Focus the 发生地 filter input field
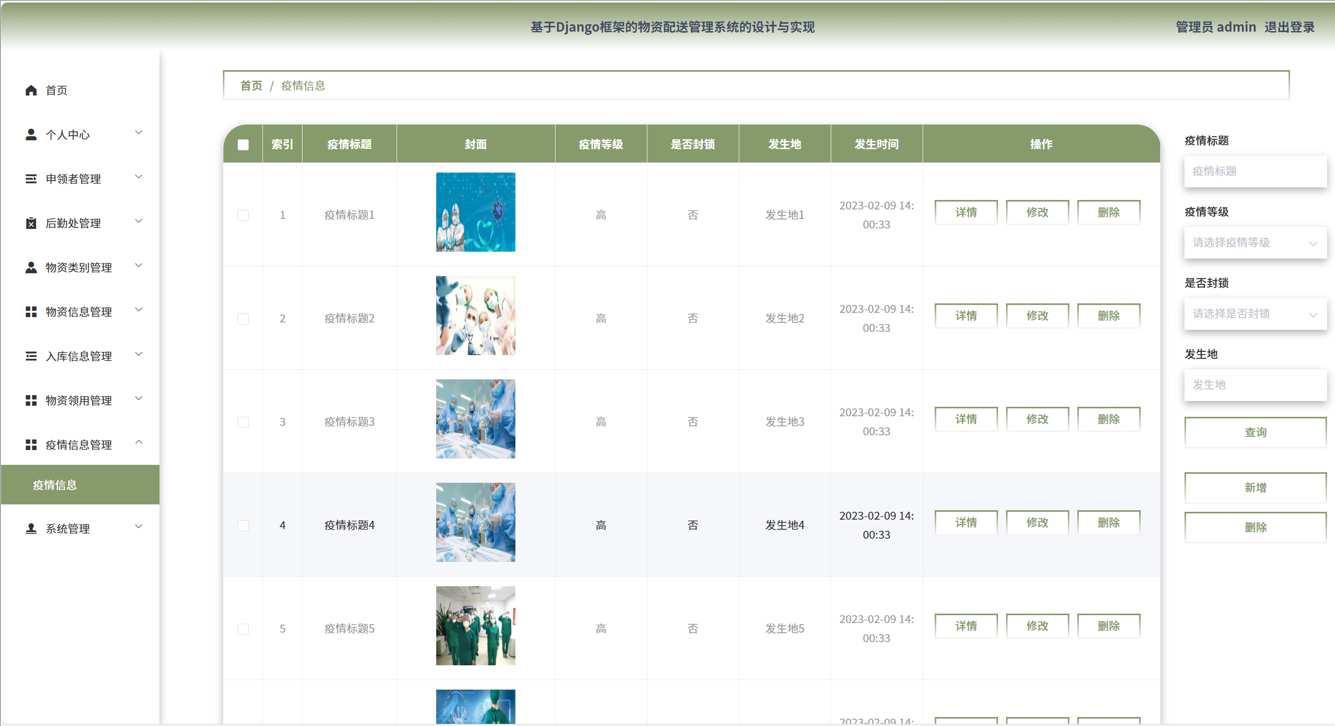The image size is (1335, 726). pyautogui.click(x=1255, y=385)
